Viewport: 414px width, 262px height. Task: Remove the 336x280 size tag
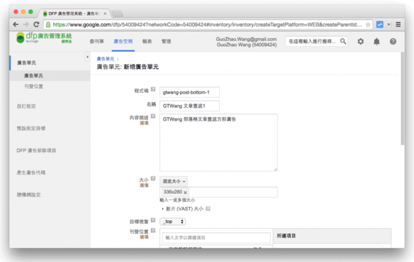[x=185, y=192]
